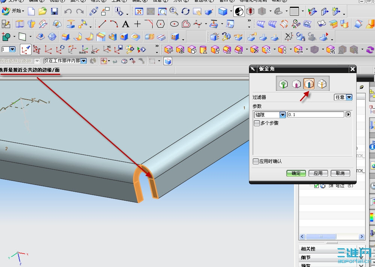Click the arrow button beside the 0.1 field
This screenshot has height=267, width=375.
point(348,115)
